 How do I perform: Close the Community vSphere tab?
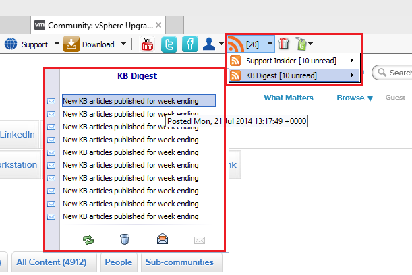(x=158, y=25)
